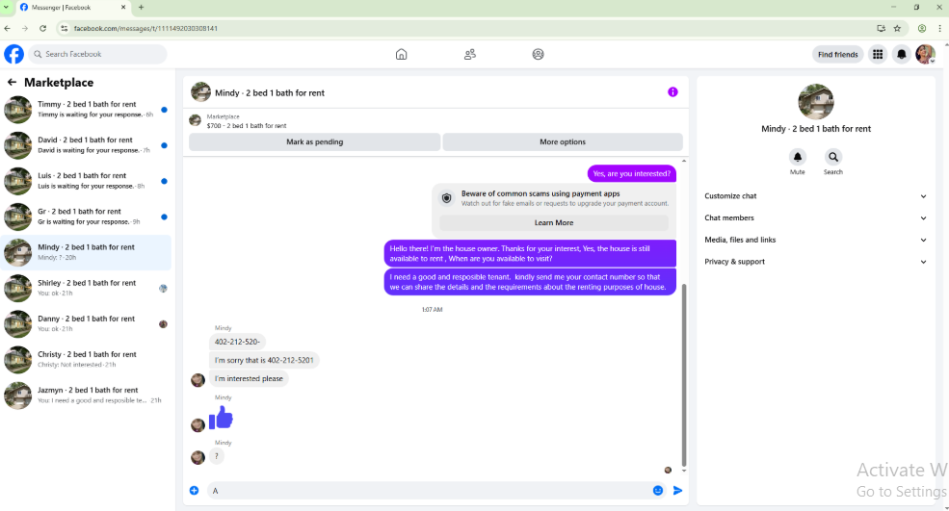Viewport: 949px width, 511px height.
Task: Click browser reload icon
Action: [43, 29]
